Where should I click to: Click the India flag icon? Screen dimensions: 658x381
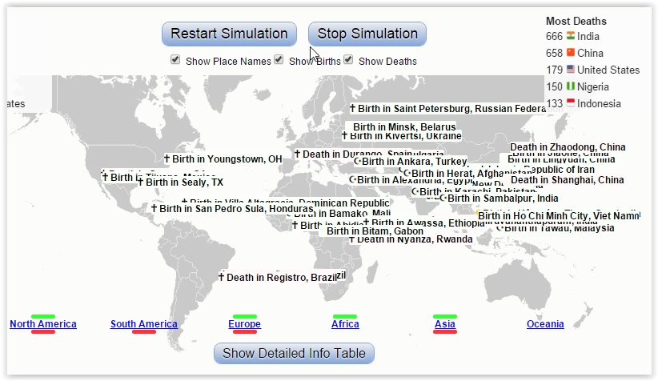pyautogui.click(x=571, y=36)
